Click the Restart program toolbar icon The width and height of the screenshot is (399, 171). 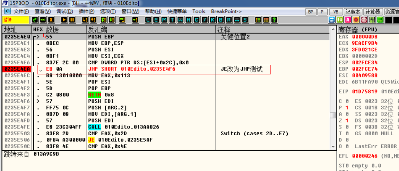point(35,20)
